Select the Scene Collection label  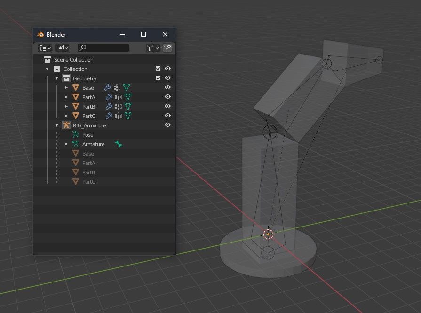click(x=73, y=60)
